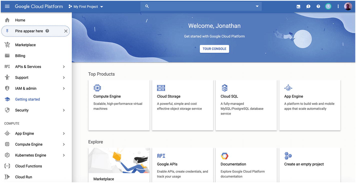Expand the search bar dropdown arrow
Viewport: 356px width, 183px height.
pyautogui.click(x=257, y=6)
